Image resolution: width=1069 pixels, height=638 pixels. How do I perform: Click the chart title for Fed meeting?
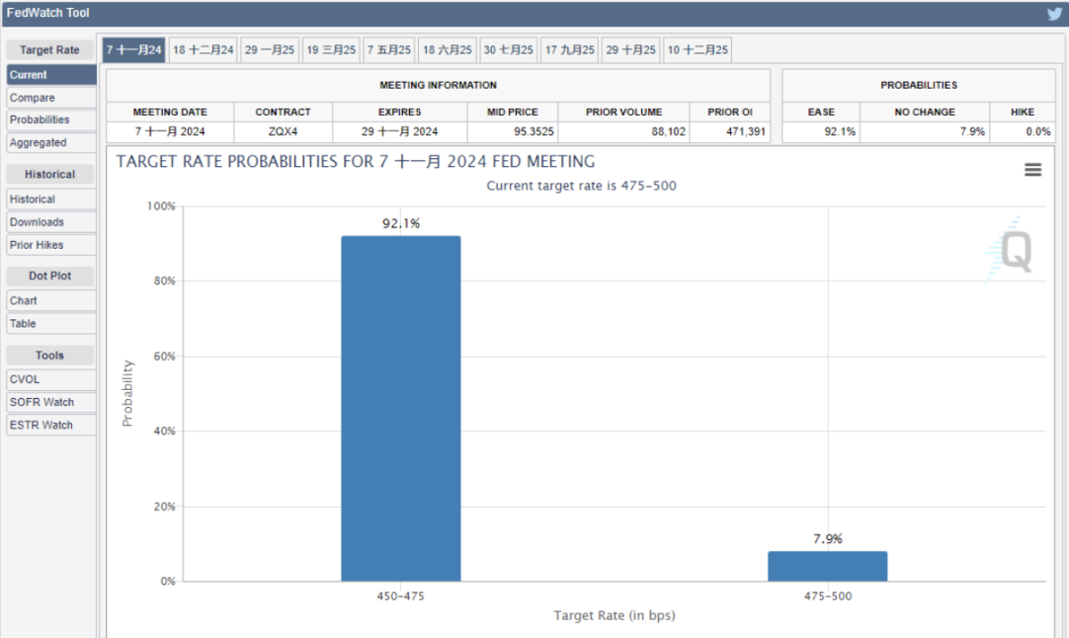pyautogui.click(x=356, y=162)
